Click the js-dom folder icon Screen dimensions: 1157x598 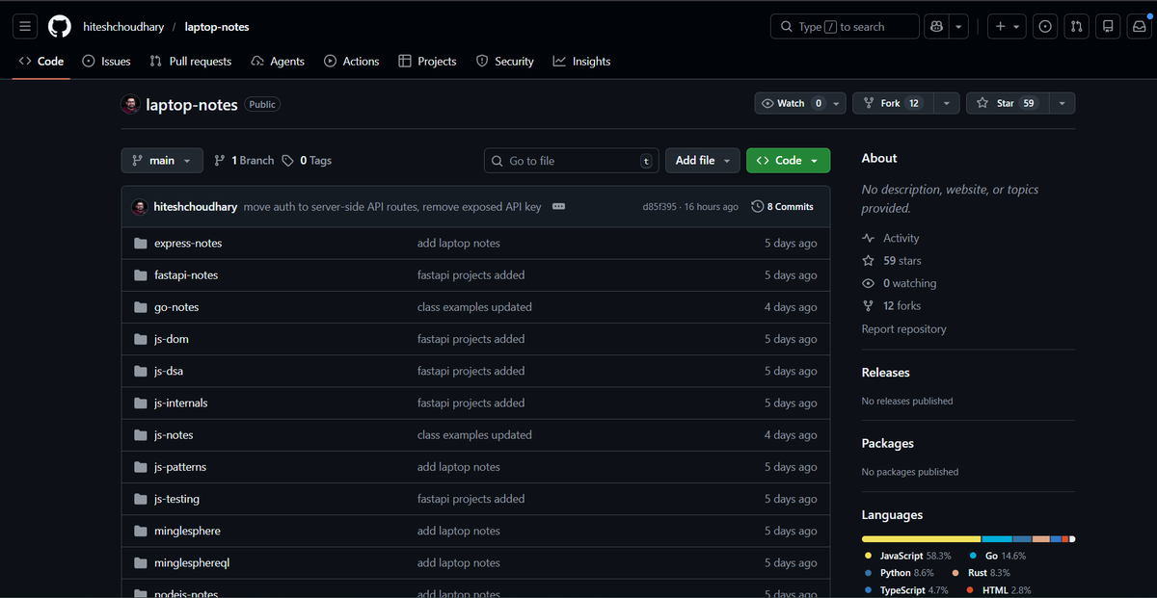(141, 339)
